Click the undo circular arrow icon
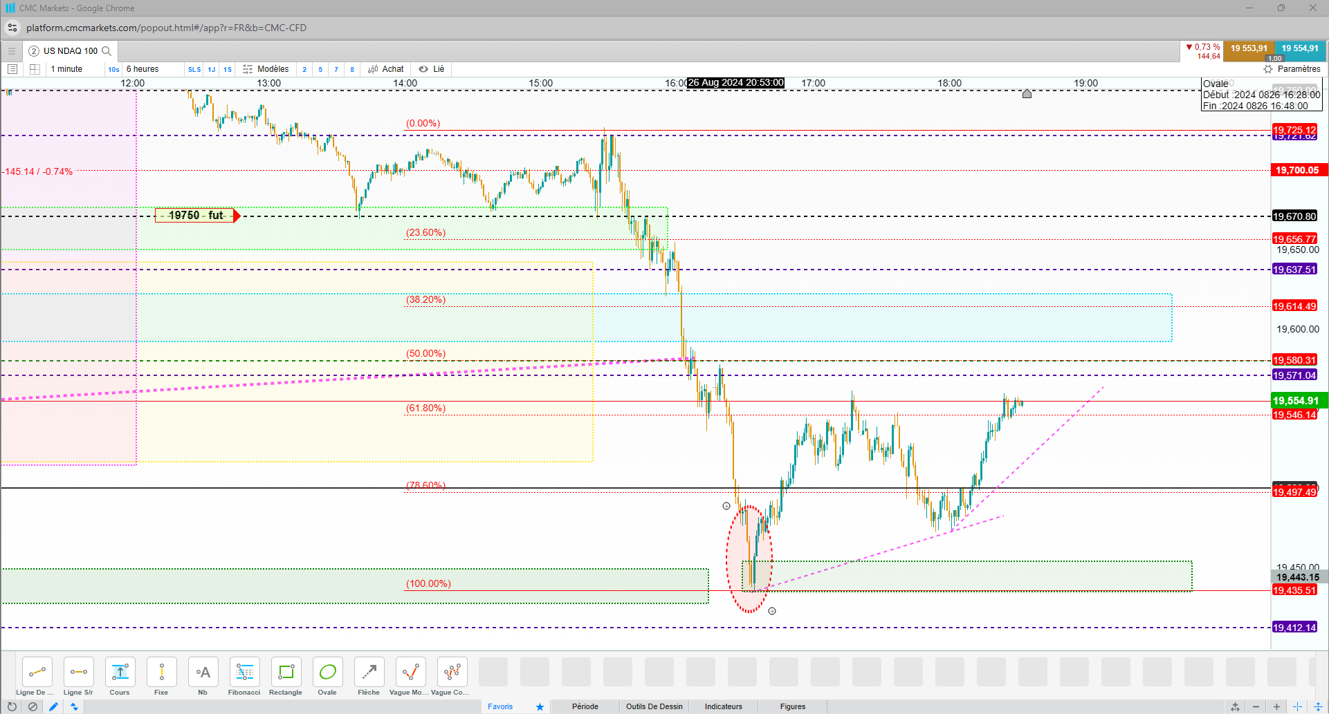Screen dimensions: 1329x714 [12, 706]
